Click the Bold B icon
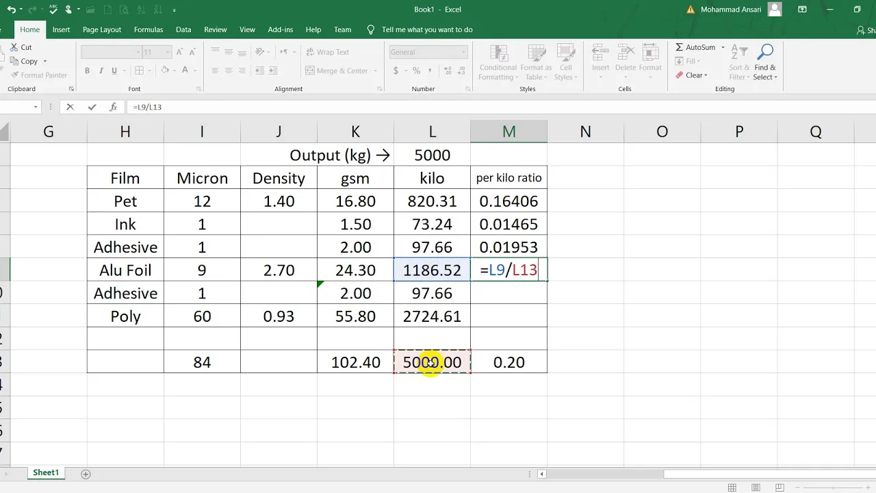The image size is (876, 493). click(87, 71)
